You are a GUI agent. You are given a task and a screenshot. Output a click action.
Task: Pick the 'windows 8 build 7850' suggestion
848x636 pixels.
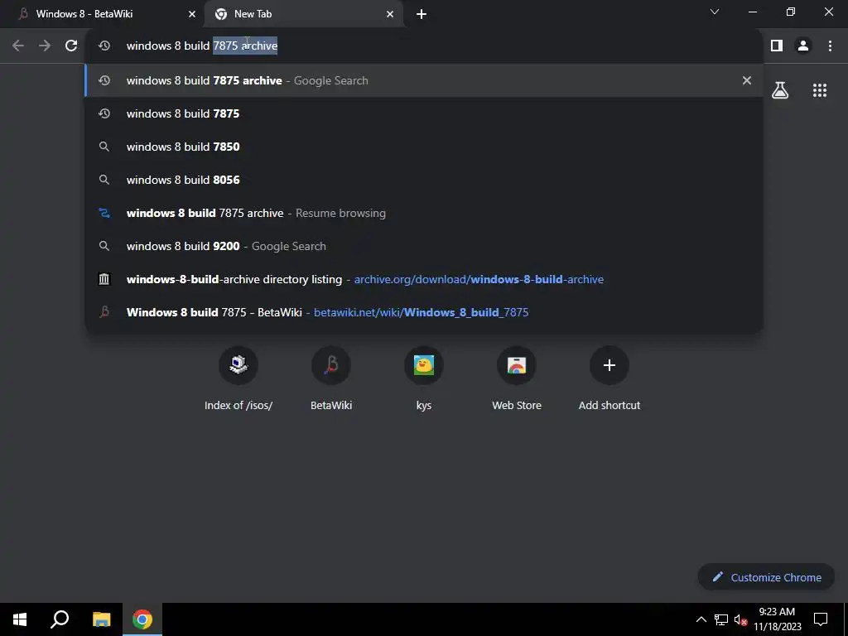point(424,147)
